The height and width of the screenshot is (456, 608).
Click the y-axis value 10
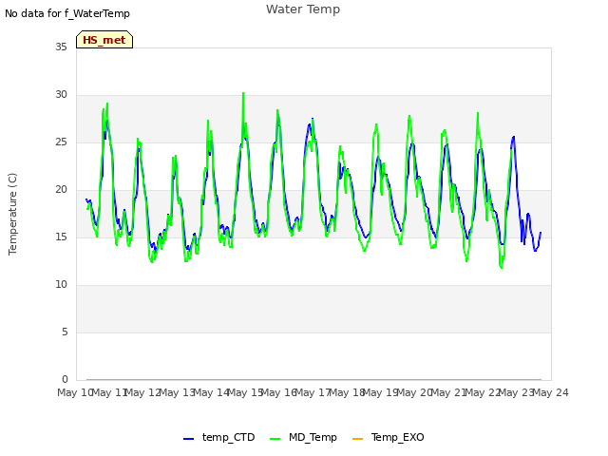tap(61, 285)
